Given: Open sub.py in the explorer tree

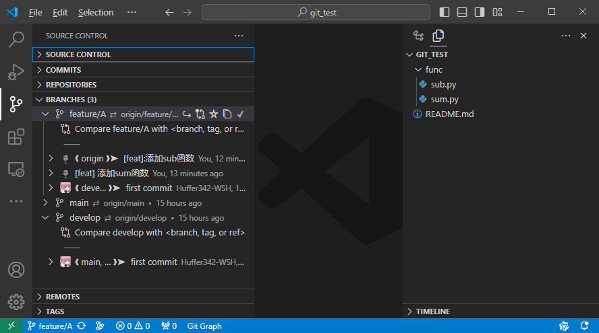Looking at the screenshot, I should pos(443,85).
